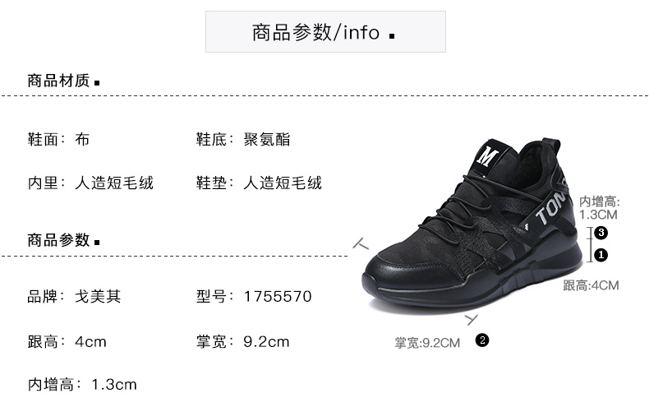Click the 商品材质 section heading

(x=59, y=81)
